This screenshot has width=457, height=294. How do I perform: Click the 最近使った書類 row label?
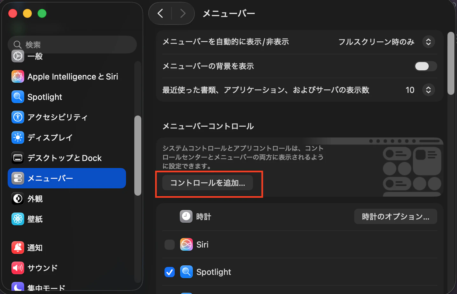[x=266, y=90]
